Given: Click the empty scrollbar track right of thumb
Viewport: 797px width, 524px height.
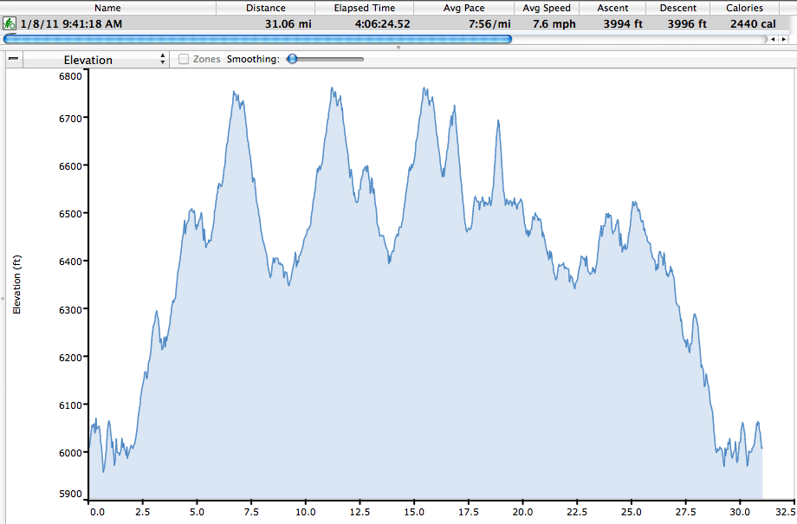Looking at the screenshot, I should pos(639,39).
